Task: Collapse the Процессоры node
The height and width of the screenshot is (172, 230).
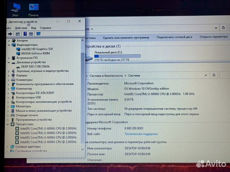Action: click(8, 124)
